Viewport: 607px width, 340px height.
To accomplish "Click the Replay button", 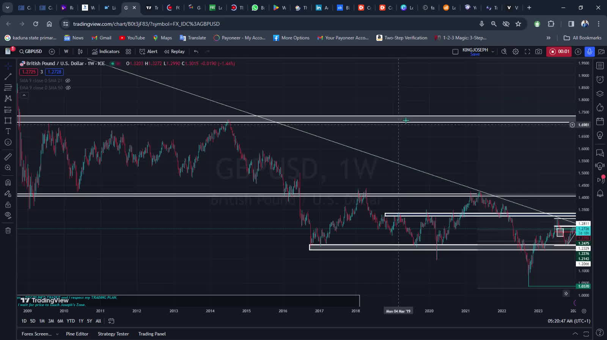I will [174, 51].
